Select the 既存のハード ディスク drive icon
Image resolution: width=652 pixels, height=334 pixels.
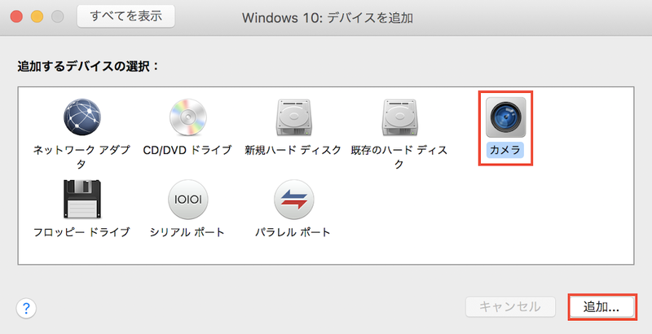point(399,117)
